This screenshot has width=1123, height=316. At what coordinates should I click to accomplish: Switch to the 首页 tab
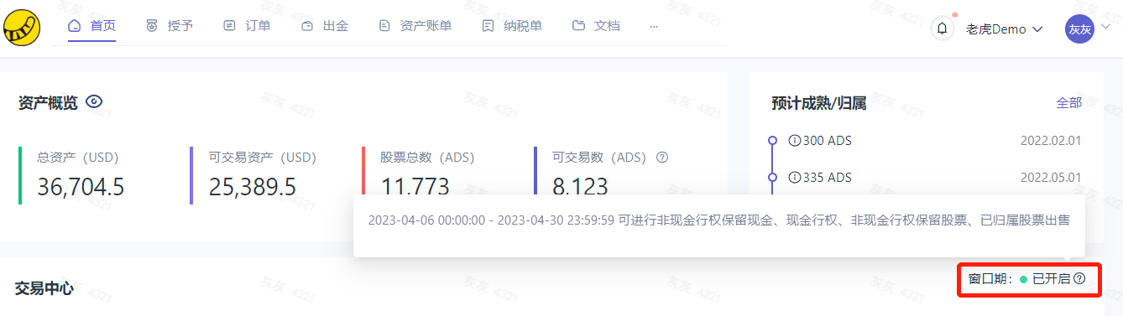pos(92,26)
